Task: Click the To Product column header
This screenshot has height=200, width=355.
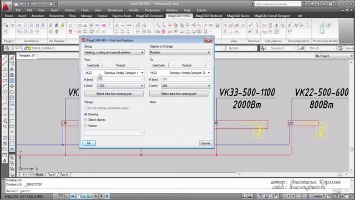Action: [x=186, y=66]
